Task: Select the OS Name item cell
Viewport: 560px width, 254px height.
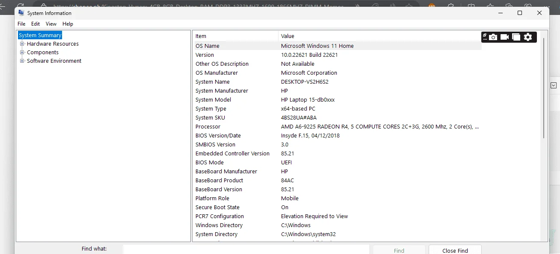Action: pos(207,46)
